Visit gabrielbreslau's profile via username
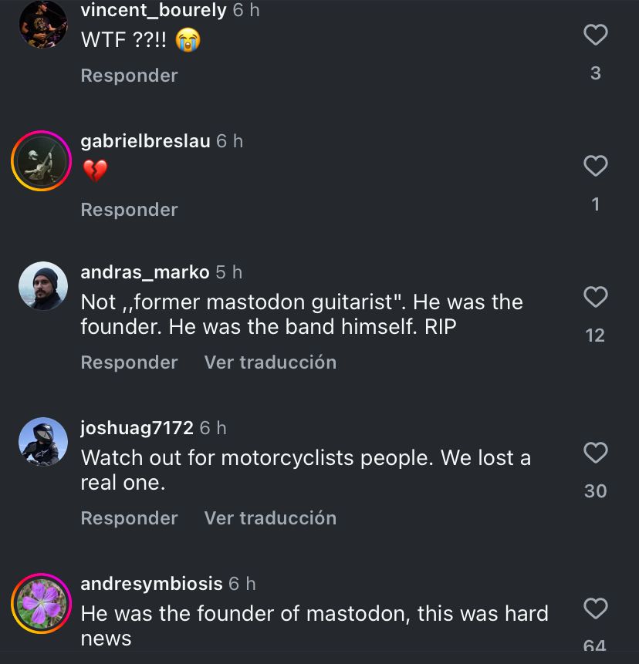 pos(145,141)
